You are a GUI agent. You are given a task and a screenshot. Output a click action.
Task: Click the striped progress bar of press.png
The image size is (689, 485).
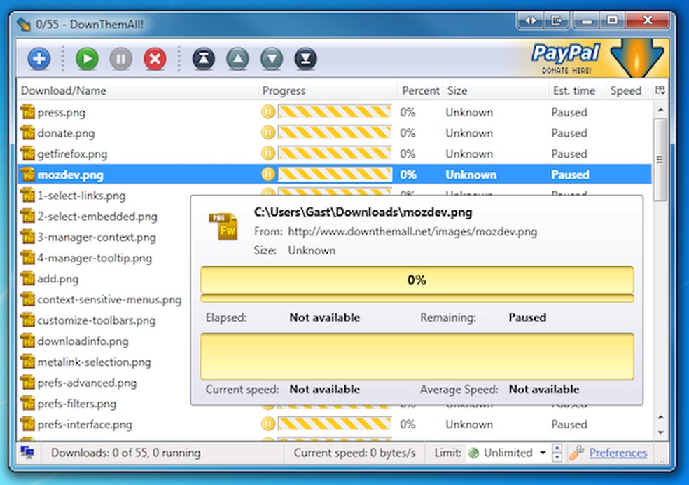point(335,112)
